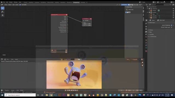175x98 pixels.
Task: Open the Active Tool properties tab icon
Action: 146,24
